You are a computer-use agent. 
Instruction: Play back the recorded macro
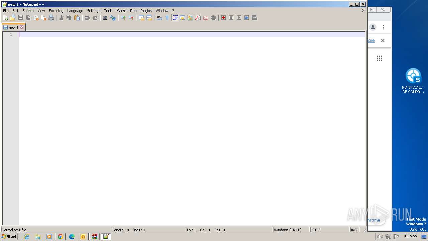[x=239, y=18]
